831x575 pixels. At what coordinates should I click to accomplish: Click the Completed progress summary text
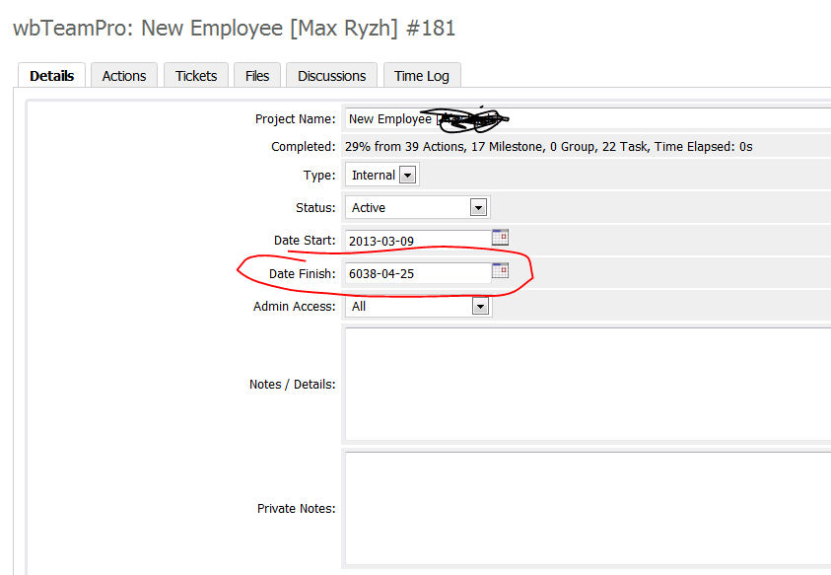click(548, 147)
